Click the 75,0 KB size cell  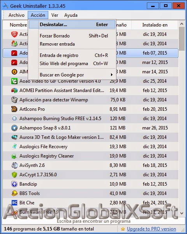tap(118, 100)
